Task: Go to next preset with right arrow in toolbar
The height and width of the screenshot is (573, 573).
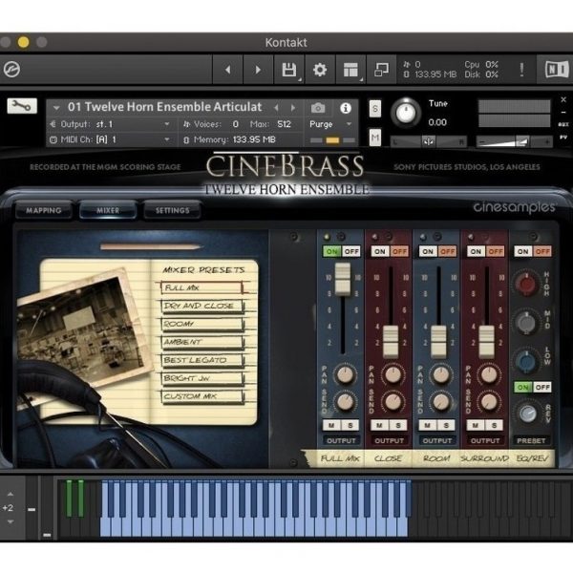Action: (x=258, y=70)
